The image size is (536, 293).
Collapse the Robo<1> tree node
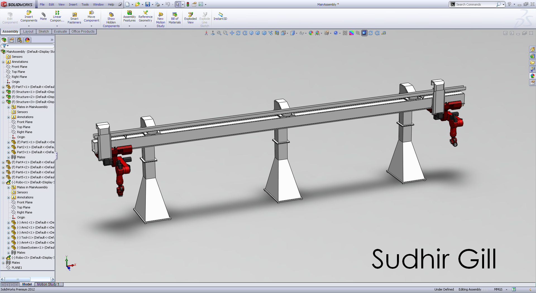pyautogui.click(x=3, y=182)
